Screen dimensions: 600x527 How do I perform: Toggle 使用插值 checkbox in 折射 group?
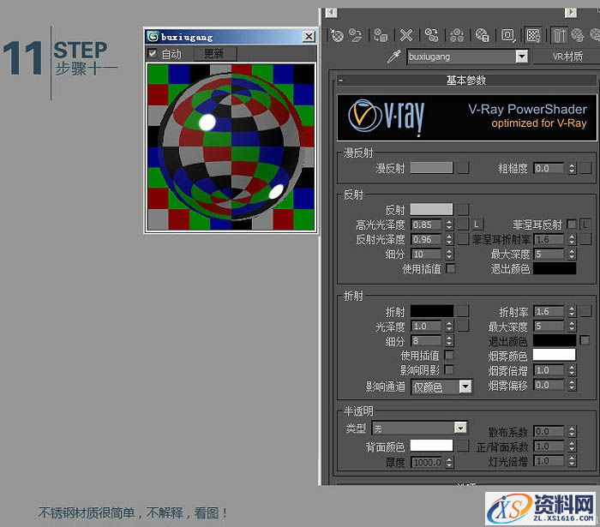point(449,356)
